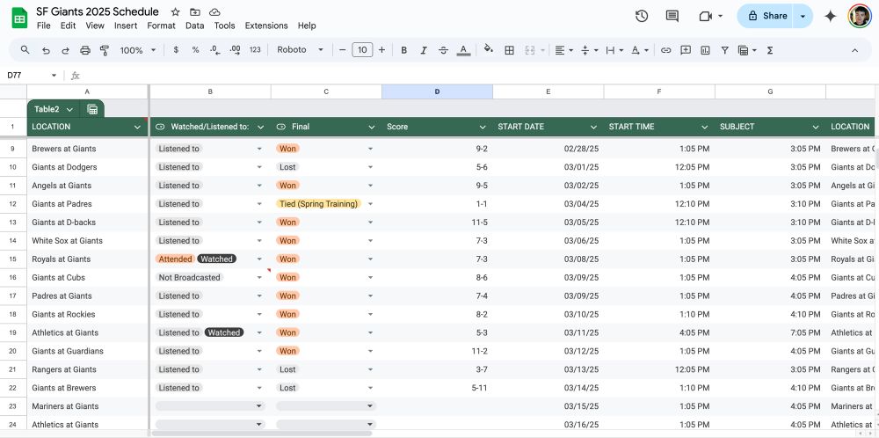
Task: Toggle italic formatting
Action: 424,50
